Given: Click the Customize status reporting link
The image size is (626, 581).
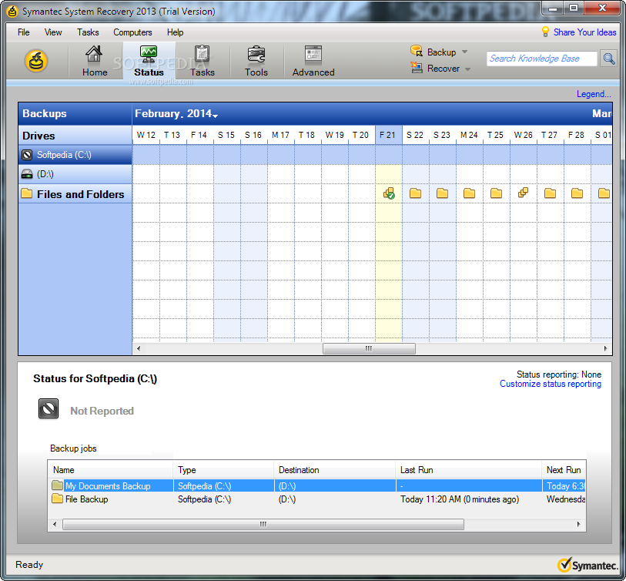Looking at the screenshot, I should pos(550,384).
